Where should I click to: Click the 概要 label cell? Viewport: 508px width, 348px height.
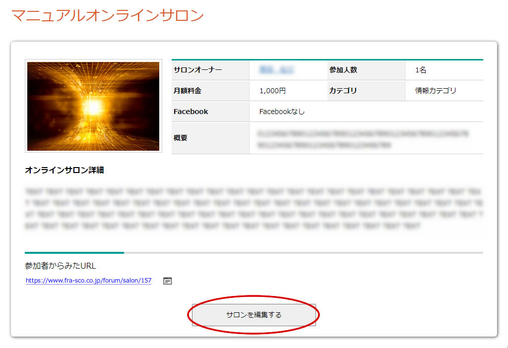pyautogui.click(x=210, y=138)
